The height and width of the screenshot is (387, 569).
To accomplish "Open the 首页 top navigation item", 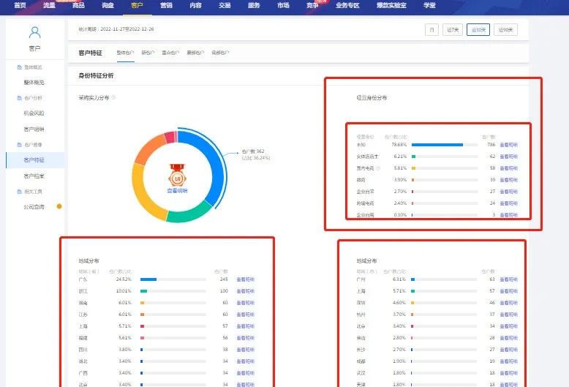I will (x=20, y=5).
